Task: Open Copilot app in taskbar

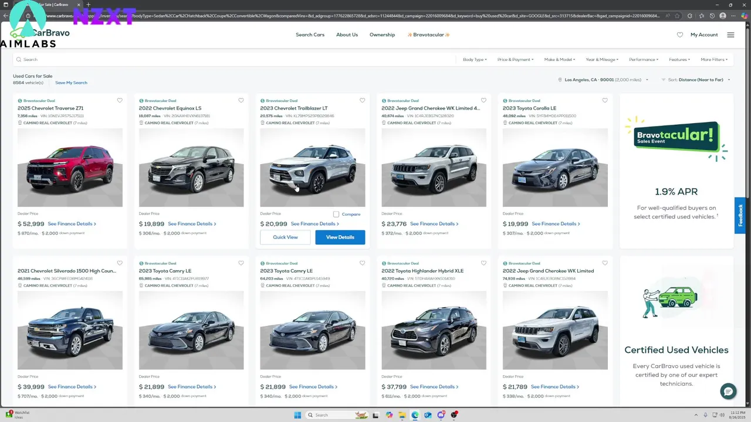Action: tap(389, 415)
